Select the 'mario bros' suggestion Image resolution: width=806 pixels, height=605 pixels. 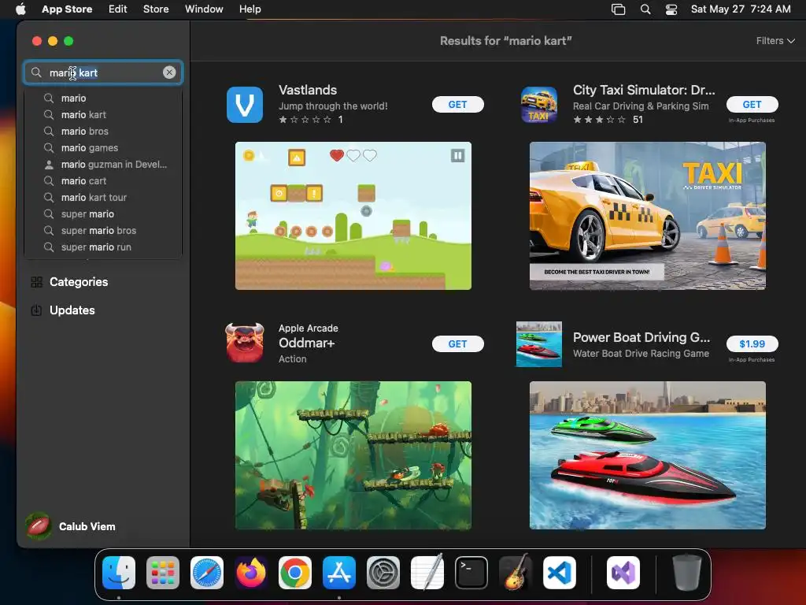pyautogui.click(x=103, y=132)
